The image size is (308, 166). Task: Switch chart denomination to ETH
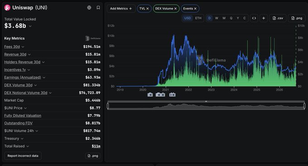(x=198, y=18)
